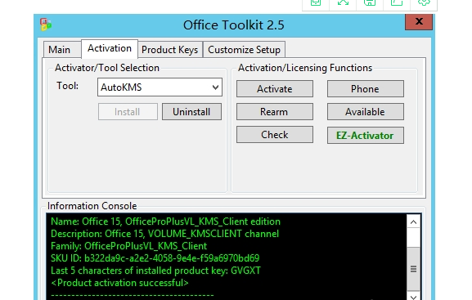Open the Product Keys tab
Screen dimensions: 472x300
point(170,50)
